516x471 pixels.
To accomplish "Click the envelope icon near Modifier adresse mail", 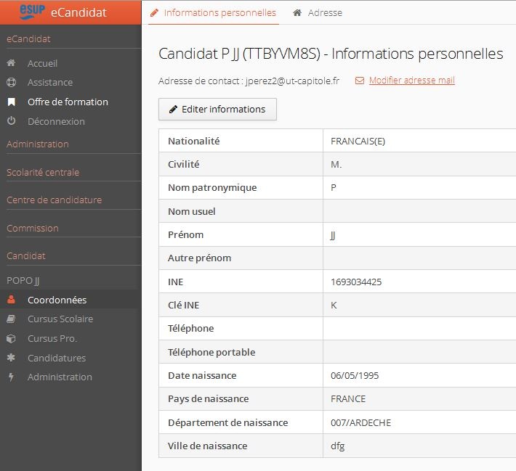I will pos(360,81).
